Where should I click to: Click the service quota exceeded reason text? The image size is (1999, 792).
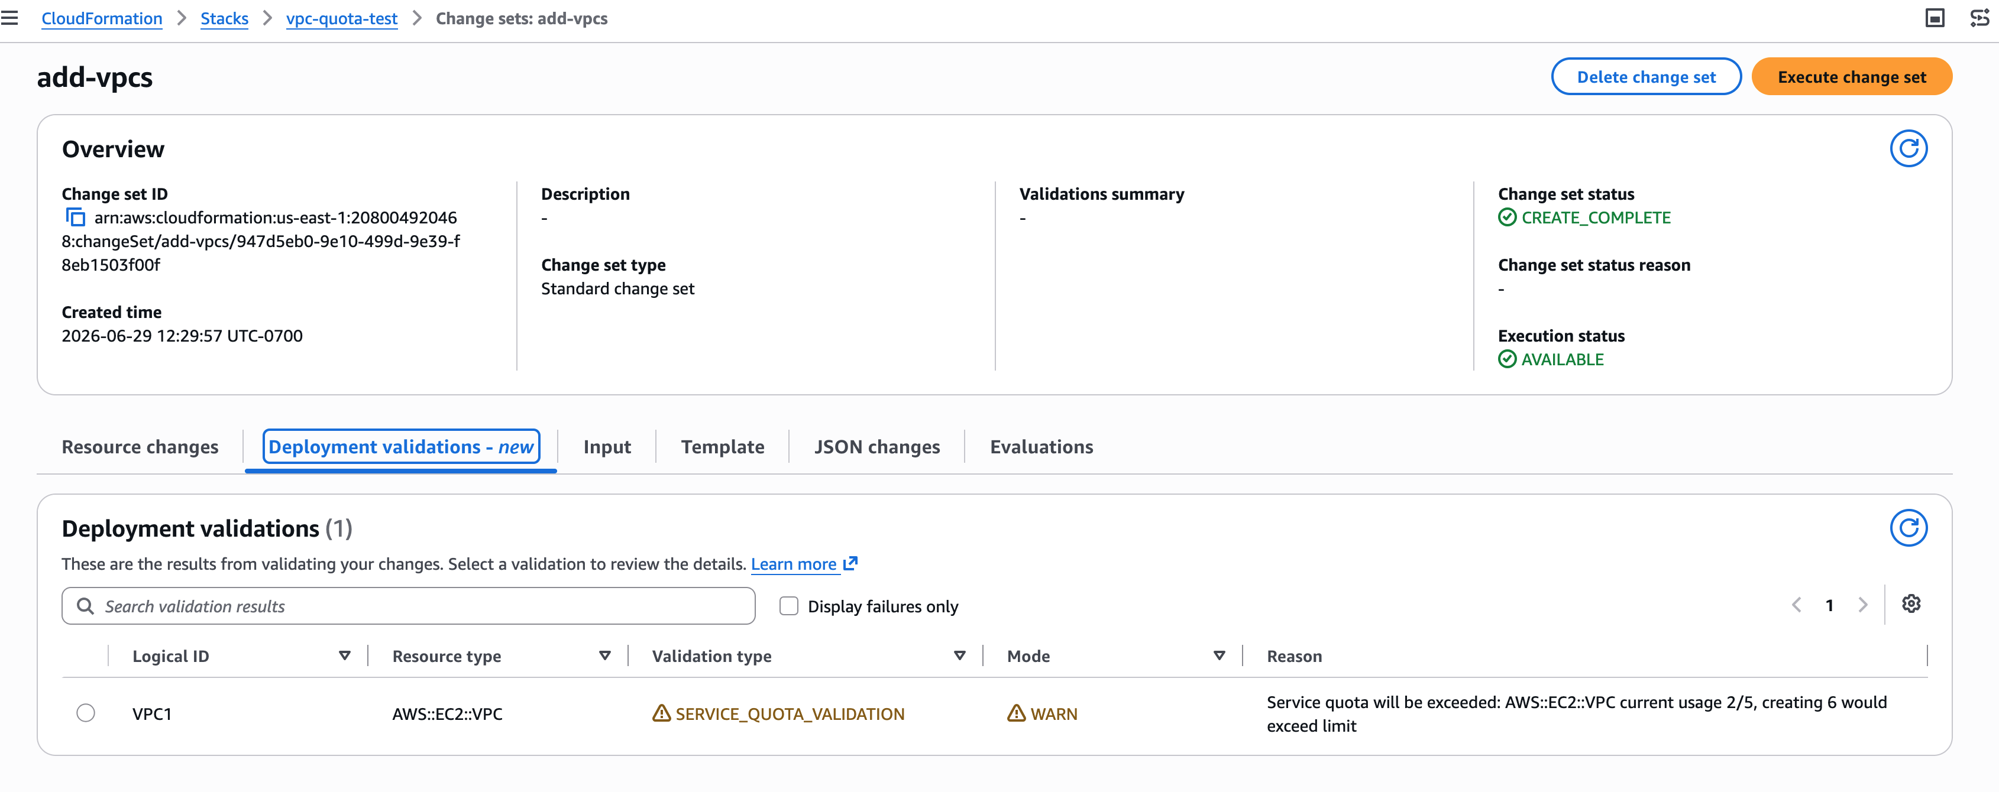click(1576, 713)
